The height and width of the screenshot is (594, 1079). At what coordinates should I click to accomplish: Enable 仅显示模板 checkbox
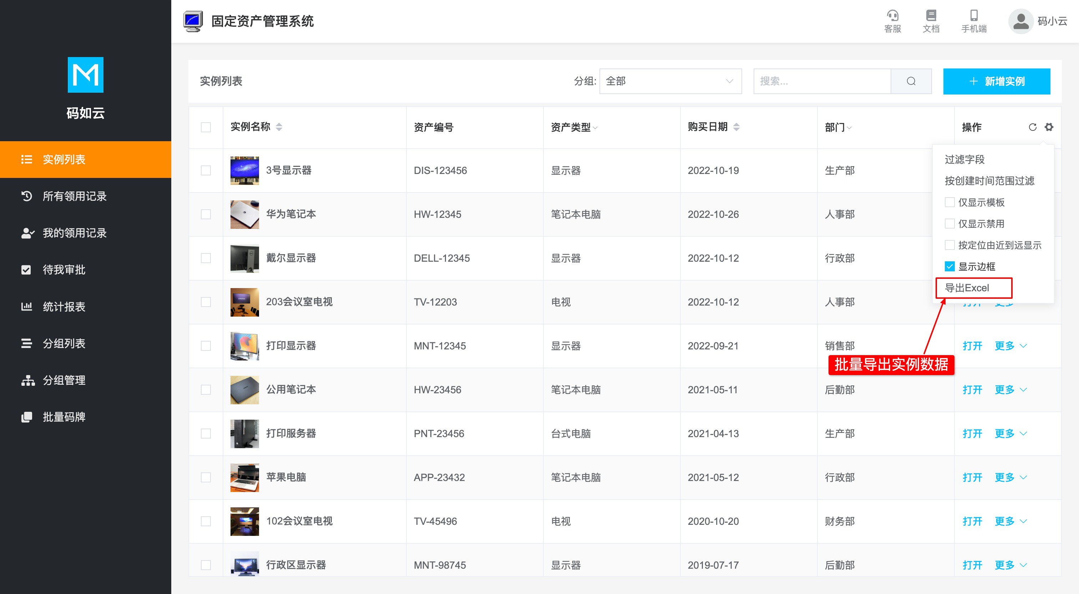tap(949, 202)
